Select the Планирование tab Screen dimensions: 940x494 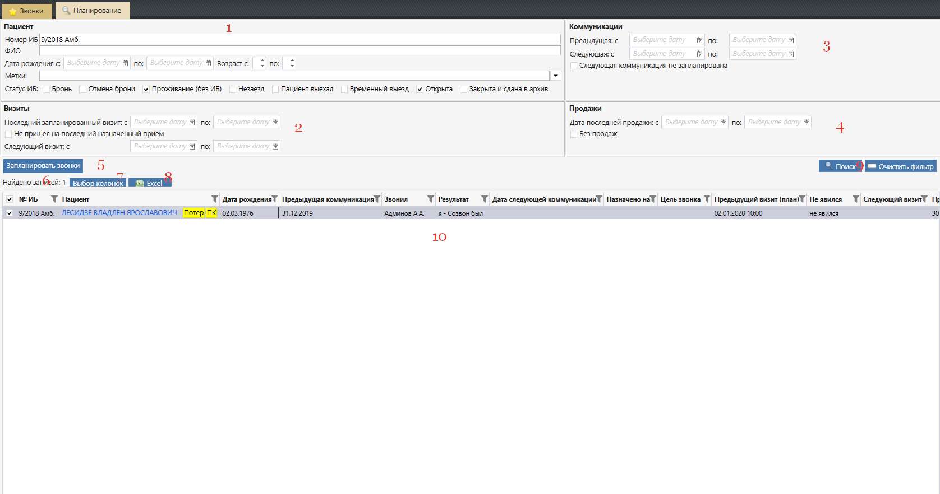click(93, 11)
